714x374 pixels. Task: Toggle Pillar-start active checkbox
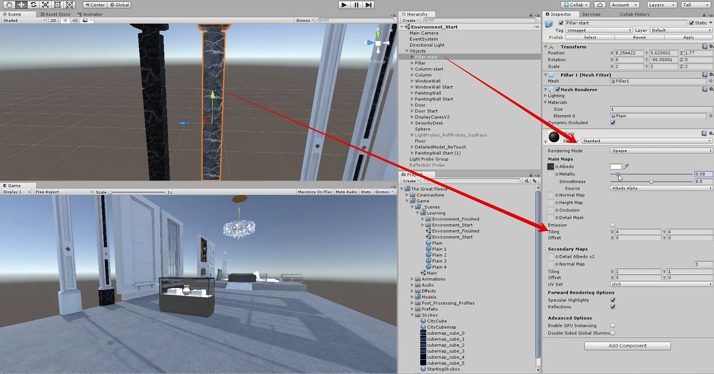click(x=561, y=23)
